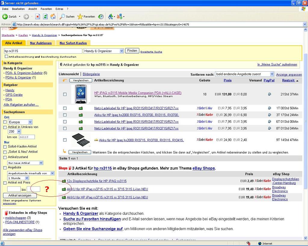Check Artikel im Umkreis von option
Viewport: 308px width, 246px height.
(5, 127)
